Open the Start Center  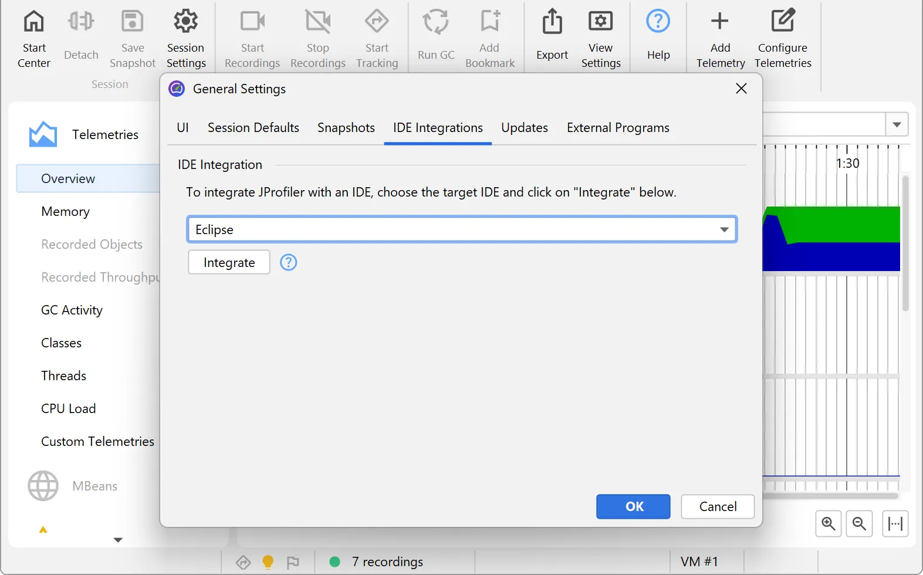(34, 39)
